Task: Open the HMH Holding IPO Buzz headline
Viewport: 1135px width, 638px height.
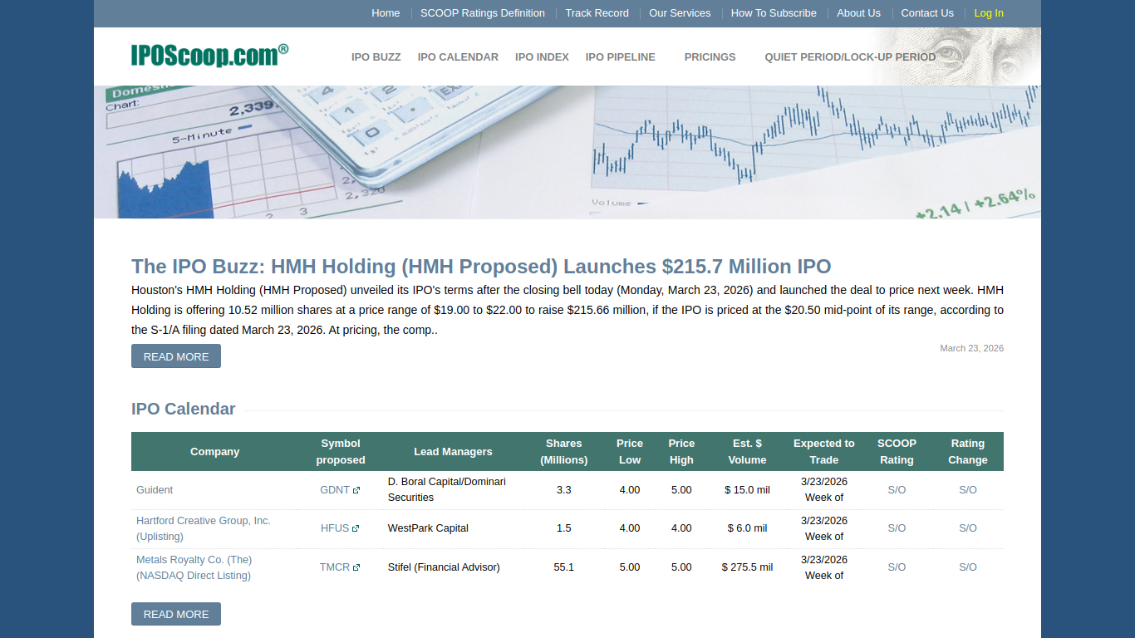Action: (481, 267)
